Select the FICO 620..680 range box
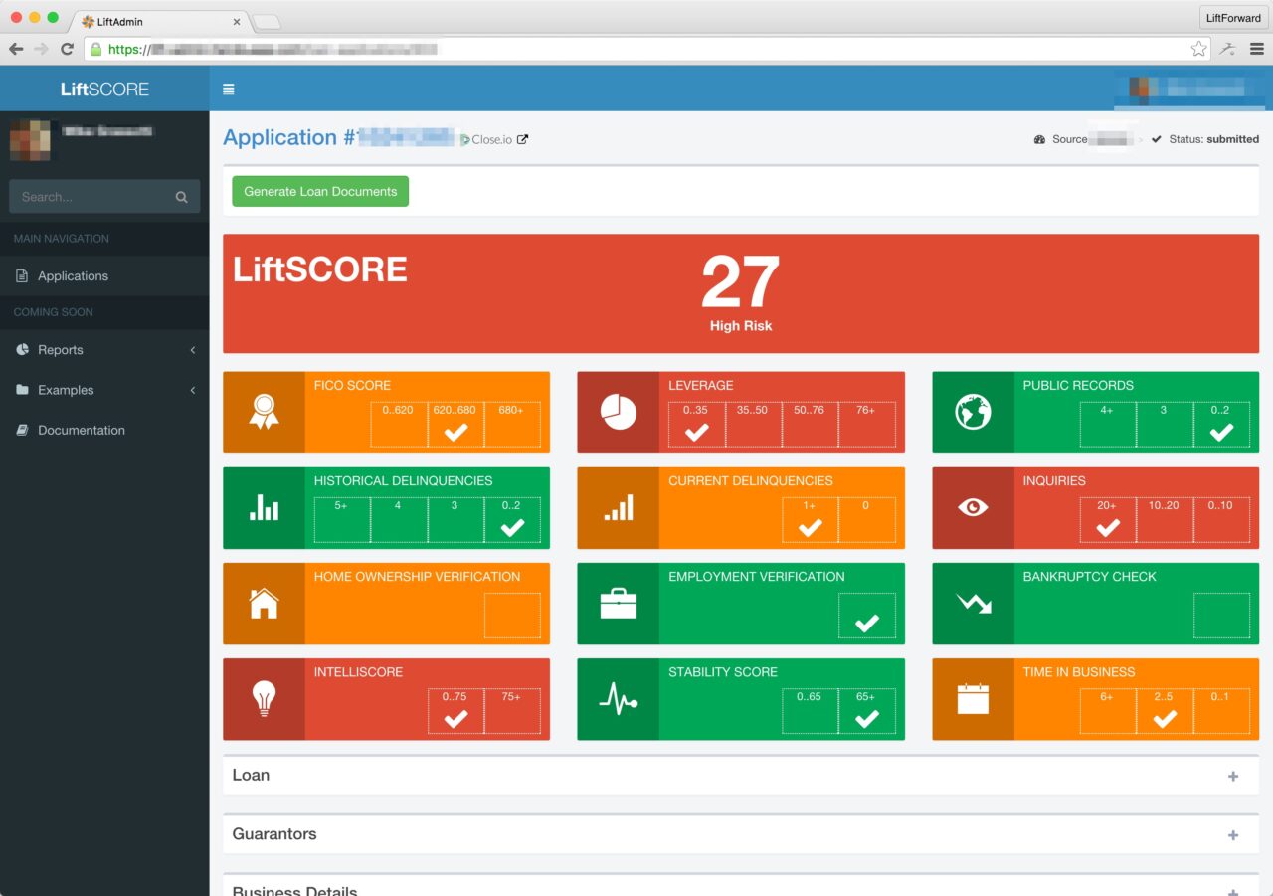 [456, 425]
